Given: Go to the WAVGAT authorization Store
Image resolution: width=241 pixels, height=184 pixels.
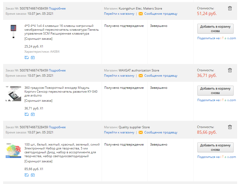Looking at the screenshot, I should [119, 76].
